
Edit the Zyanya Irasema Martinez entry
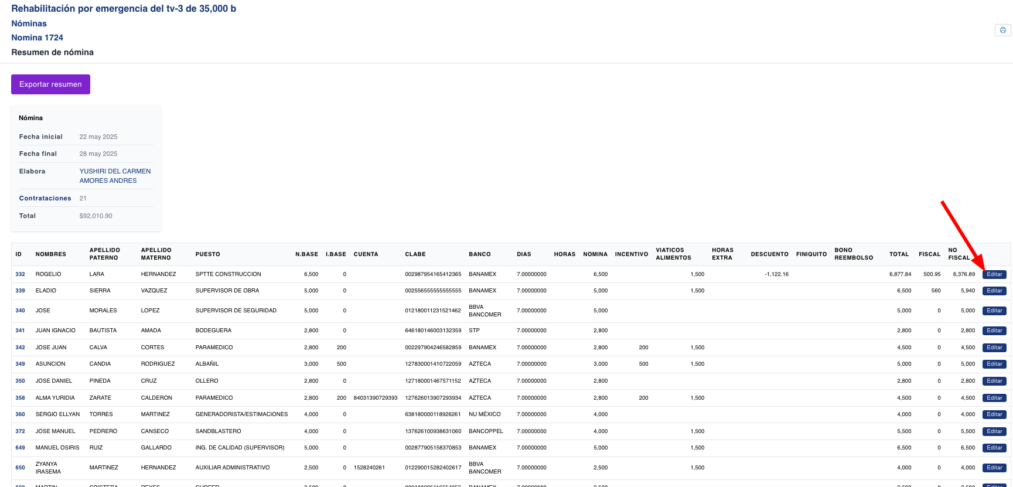[994, 468]
